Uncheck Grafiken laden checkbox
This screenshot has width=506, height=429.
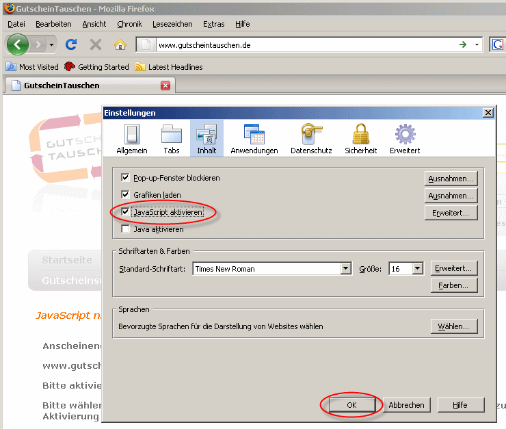pos(125,195)
